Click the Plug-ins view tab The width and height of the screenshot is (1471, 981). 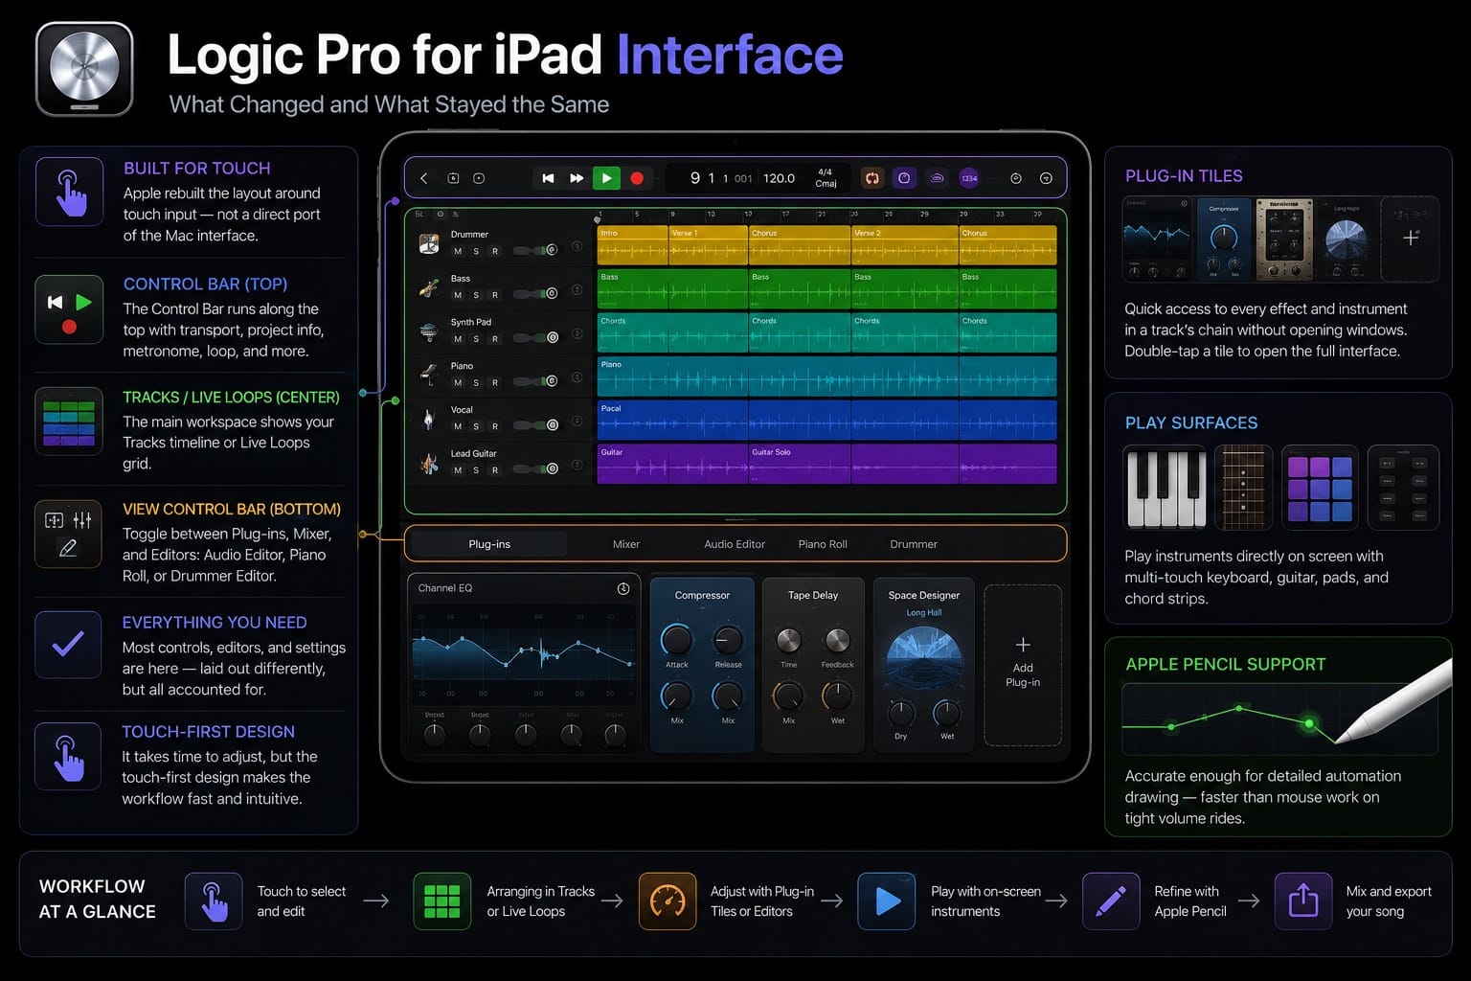[489, 544]
